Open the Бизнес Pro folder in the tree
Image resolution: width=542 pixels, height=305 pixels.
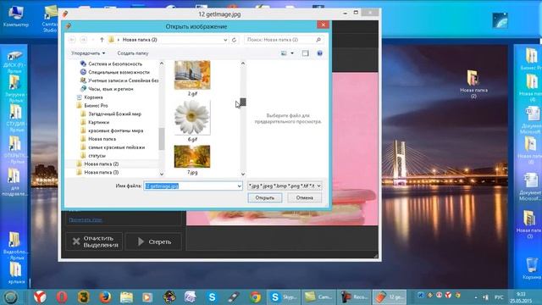click(x=96, y=105)
